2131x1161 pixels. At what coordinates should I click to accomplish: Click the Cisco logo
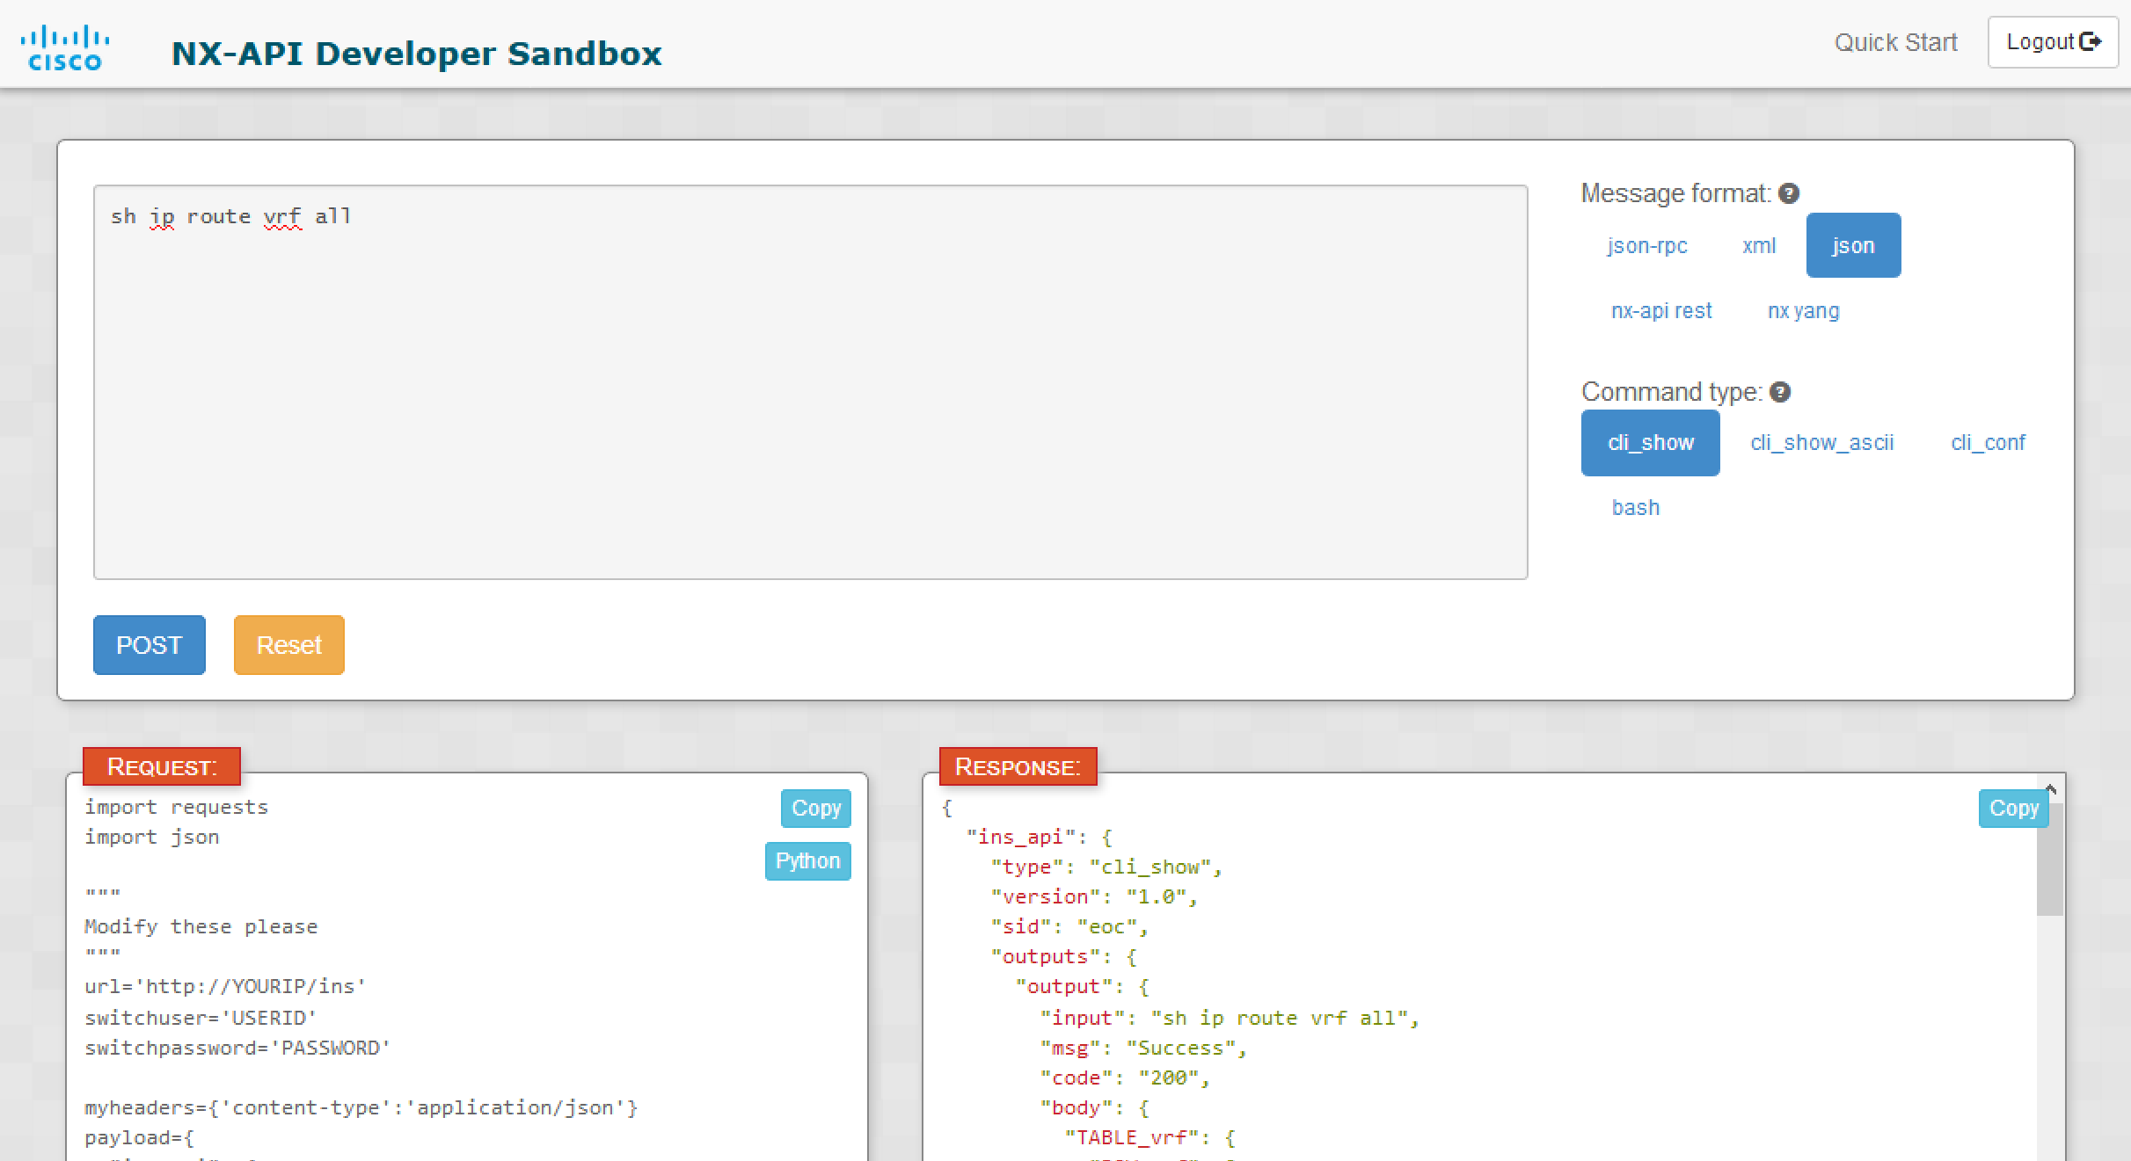point(65,47)
